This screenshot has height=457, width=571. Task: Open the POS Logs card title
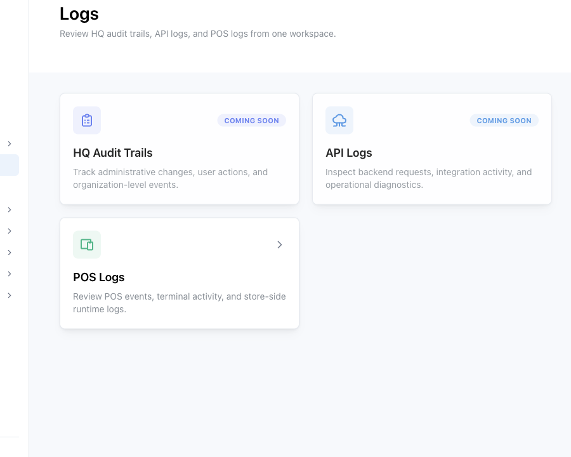(x=99, y=277)
